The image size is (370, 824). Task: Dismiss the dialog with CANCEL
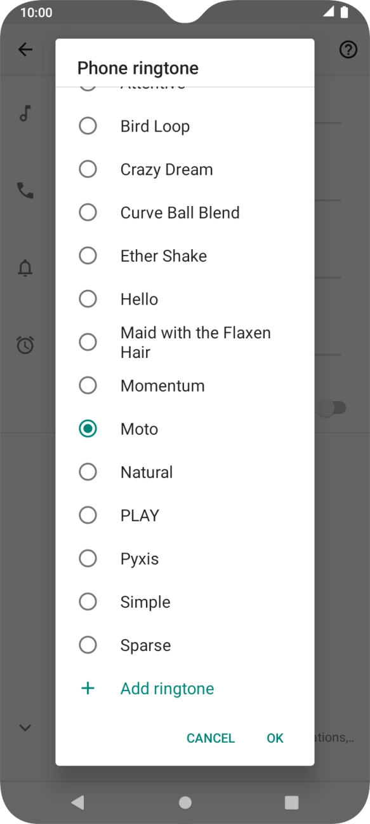click(x=210, y=738)
